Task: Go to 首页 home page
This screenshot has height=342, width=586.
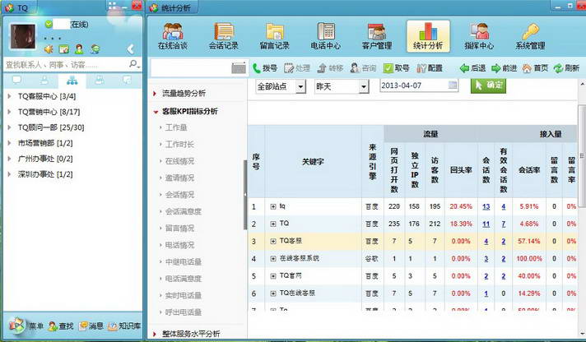Action: pos(535,68)
